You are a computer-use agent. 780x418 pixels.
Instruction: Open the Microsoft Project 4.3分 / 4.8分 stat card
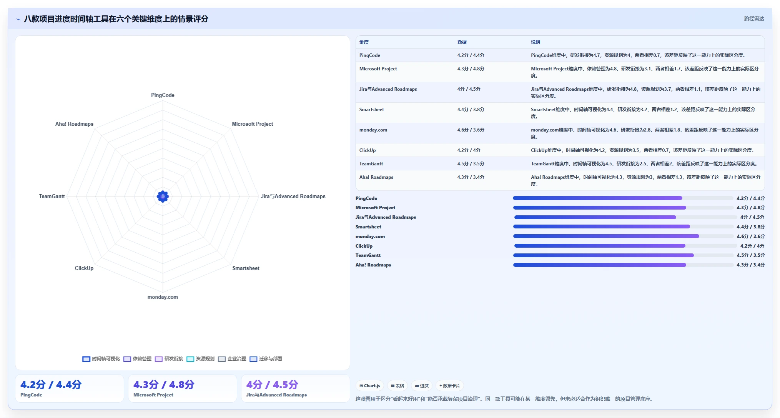click(183, 388)
